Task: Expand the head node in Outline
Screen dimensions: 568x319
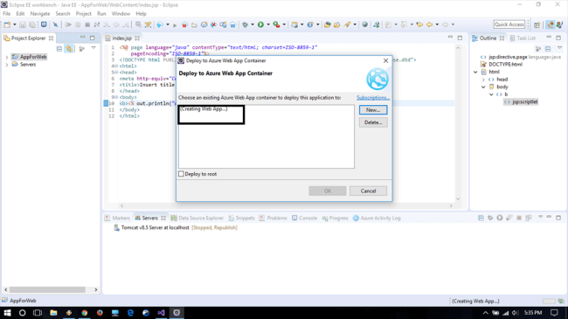Action: 483,80
